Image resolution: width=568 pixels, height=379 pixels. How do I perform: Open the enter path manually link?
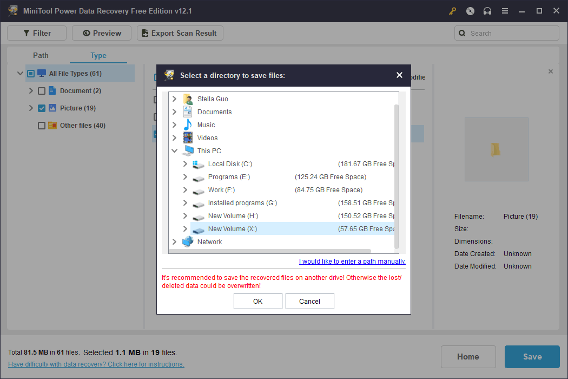(352, 261)
